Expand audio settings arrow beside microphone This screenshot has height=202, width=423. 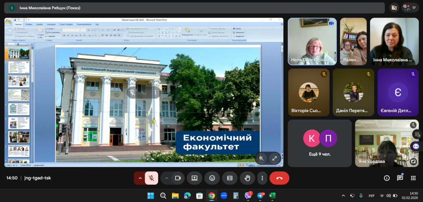coord(140,178)
